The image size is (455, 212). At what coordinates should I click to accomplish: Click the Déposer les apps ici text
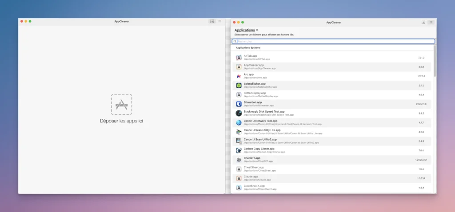point(121,121)
